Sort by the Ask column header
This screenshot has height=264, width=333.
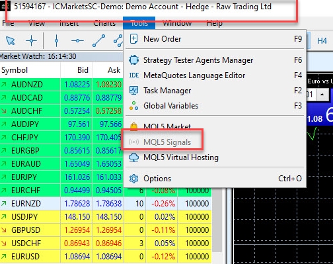[108, 70]
